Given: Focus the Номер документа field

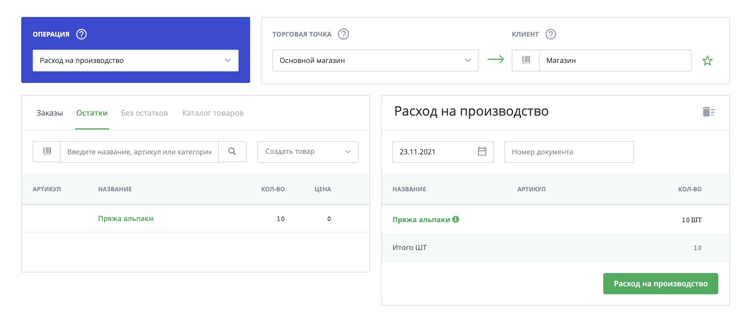Looking at the screenshot, I should pos(569,152).
